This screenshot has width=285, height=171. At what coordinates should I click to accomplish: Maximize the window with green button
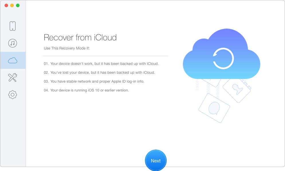18,5
